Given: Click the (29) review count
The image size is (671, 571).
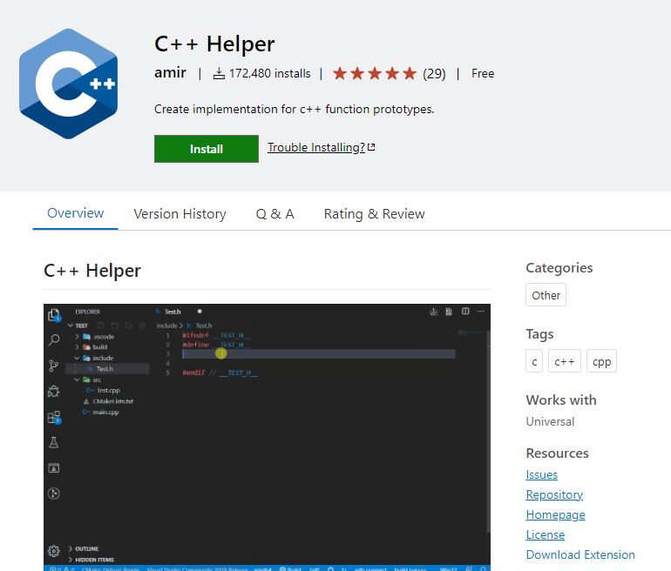Looking at the screenshot, I should (x=434, y=73).
